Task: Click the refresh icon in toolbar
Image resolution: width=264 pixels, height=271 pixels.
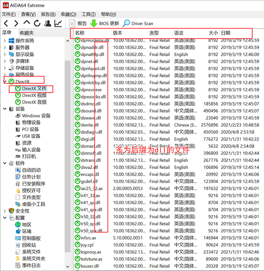Action: click(x=37, y=23)
